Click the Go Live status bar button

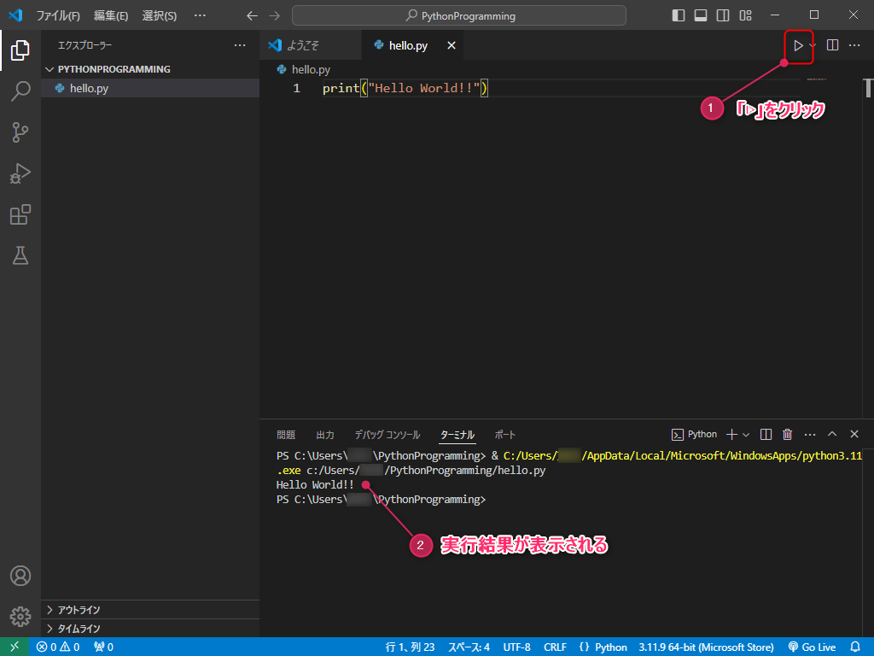click(812, 647)
